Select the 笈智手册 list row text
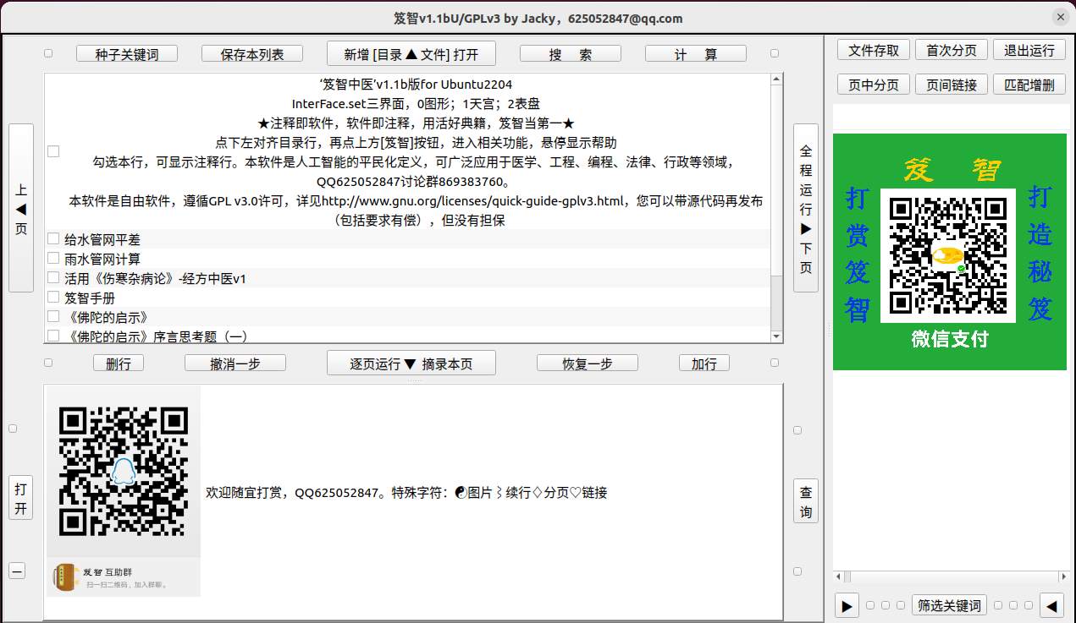Screen dimensions: 1076x623 90,298
